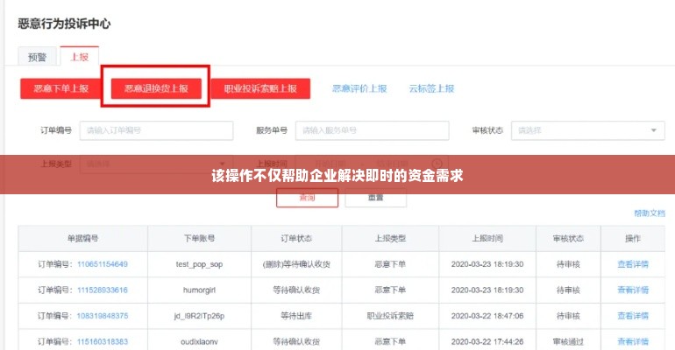Switch to the 预警 tab
This screenshot has width=675, height=350.
37,57
